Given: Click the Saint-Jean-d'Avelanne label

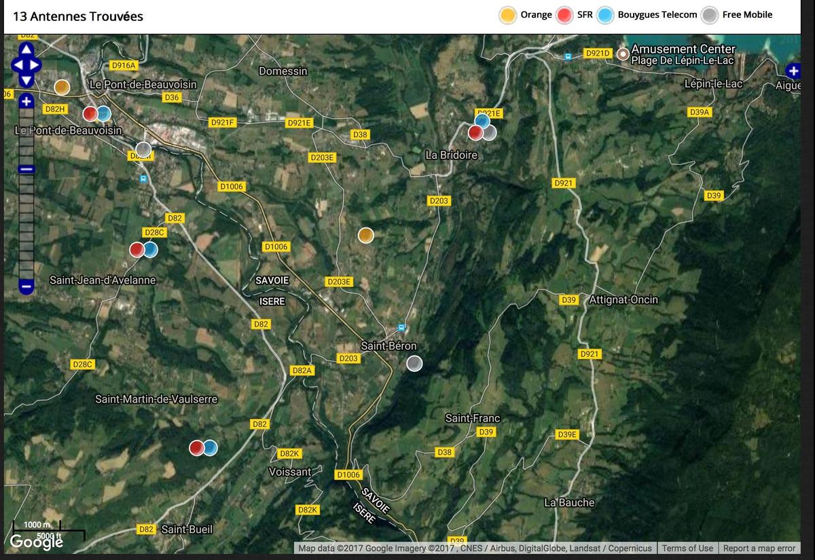Looking at the screenshot, I should click(103, 280).
